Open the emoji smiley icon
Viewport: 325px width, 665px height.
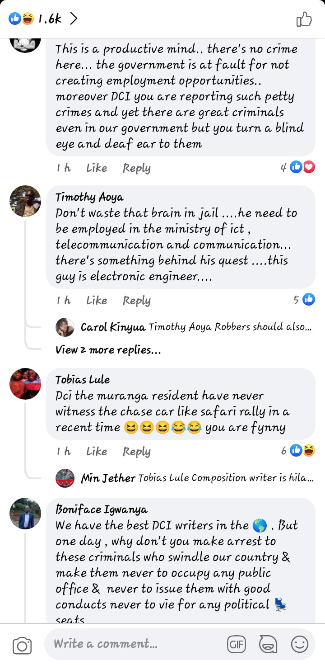299,645
